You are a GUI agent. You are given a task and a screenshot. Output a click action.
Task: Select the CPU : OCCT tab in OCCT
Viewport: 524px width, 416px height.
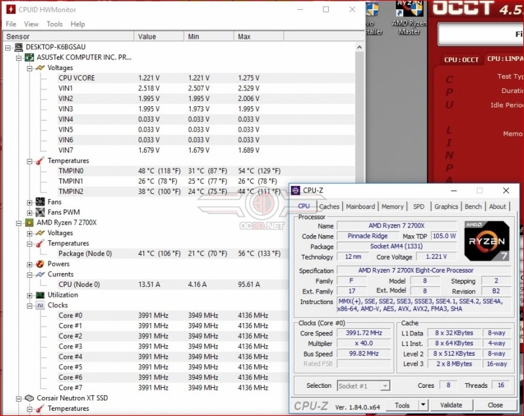[x=461, y=60]
